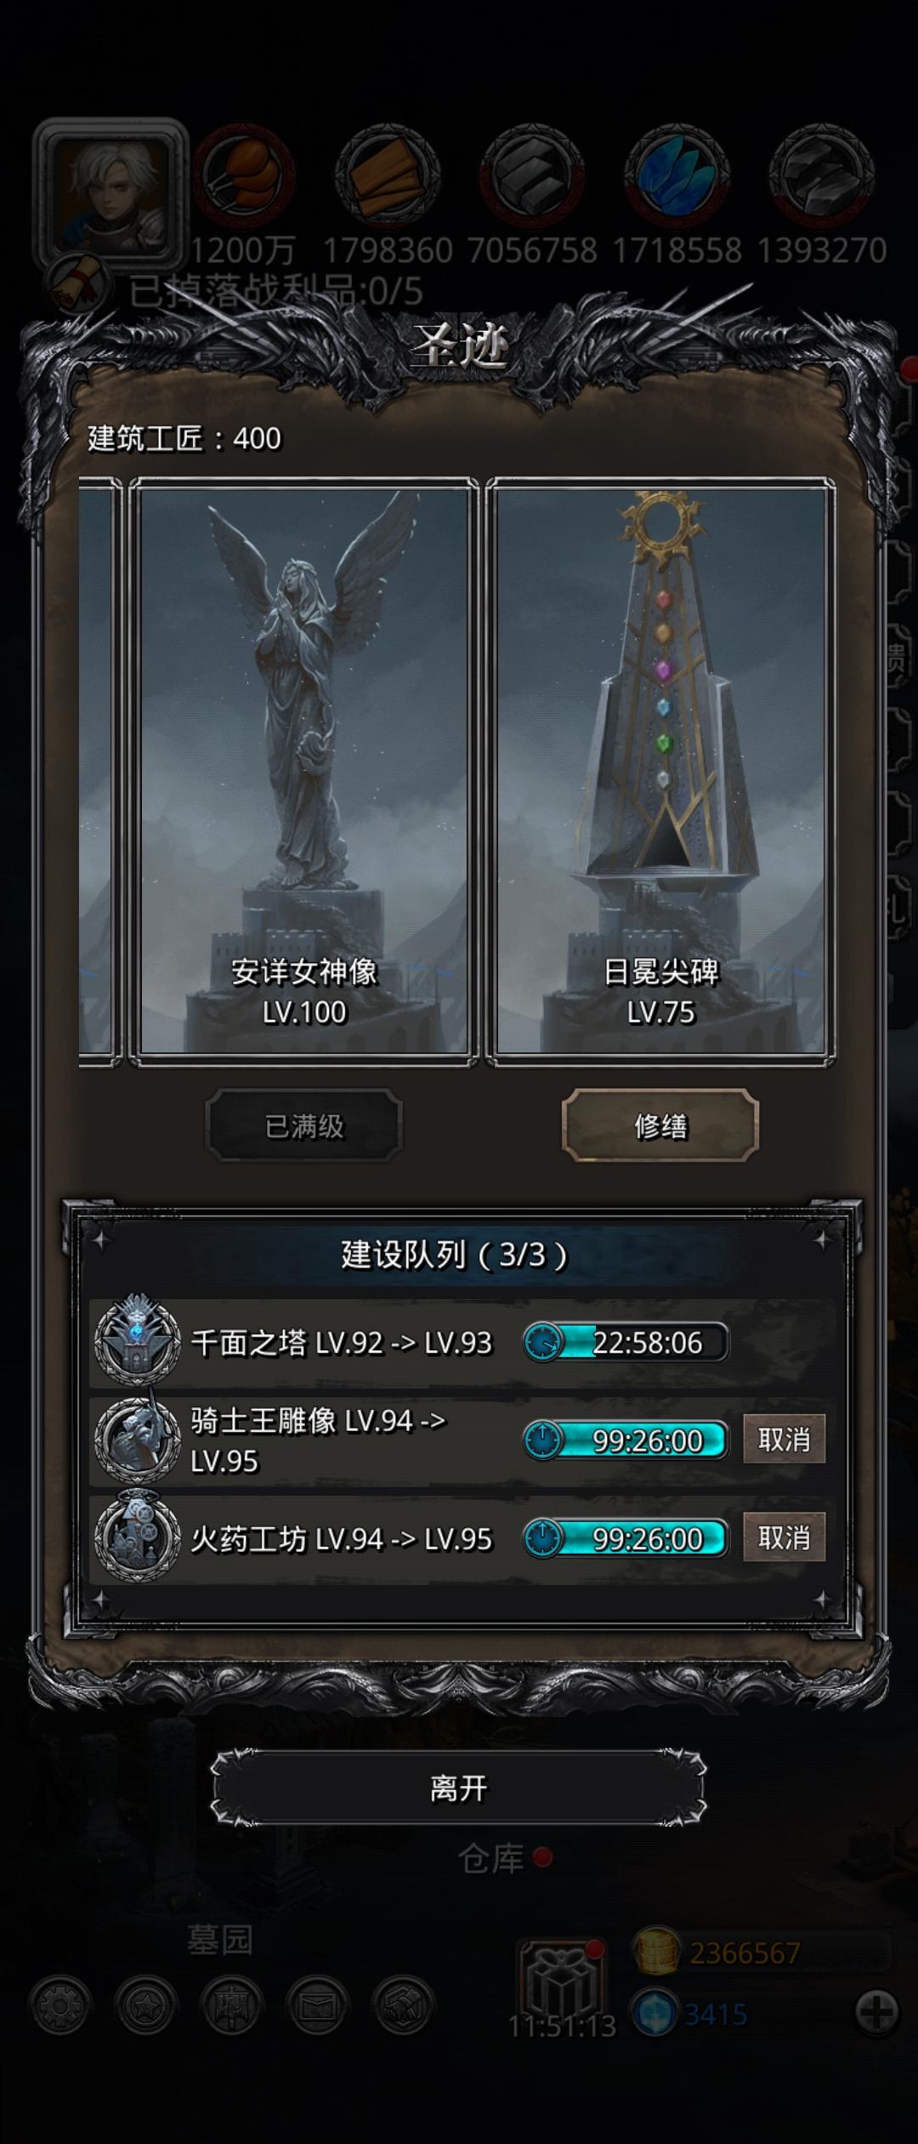The image size is (918, 2144).
Task: Select the 日冕尖碑 relic card
Action: pyautogui.click(x=660, y=772)
